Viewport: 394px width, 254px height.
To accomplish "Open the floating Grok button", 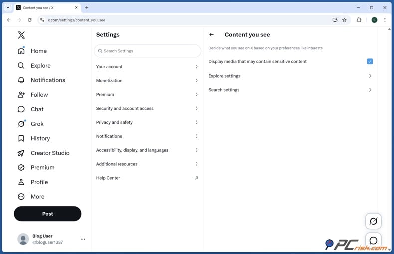I will tap(373, 221).
